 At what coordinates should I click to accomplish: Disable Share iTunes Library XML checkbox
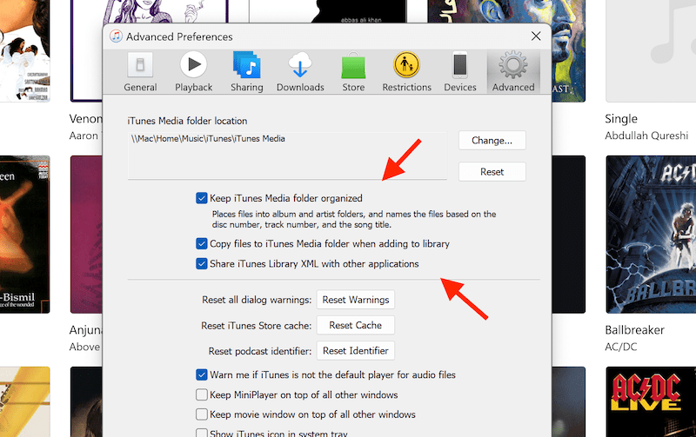(x=202, y=264)
